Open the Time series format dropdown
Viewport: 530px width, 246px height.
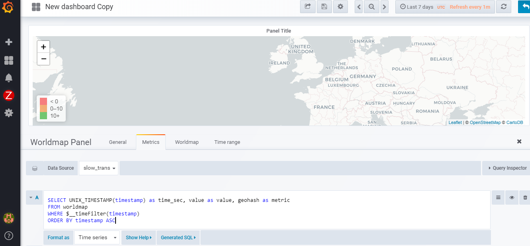97,237
